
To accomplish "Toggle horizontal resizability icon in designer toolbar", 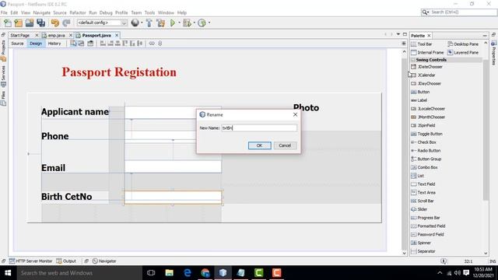I will [x=152, y=44].
